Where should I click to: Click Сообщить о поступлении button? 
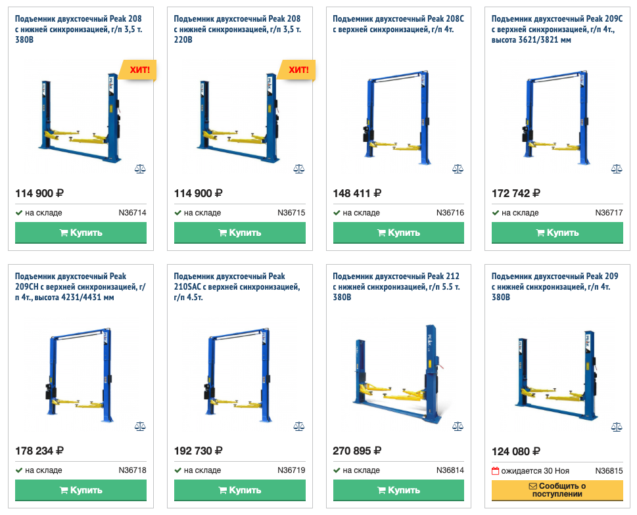click(557, 490)
